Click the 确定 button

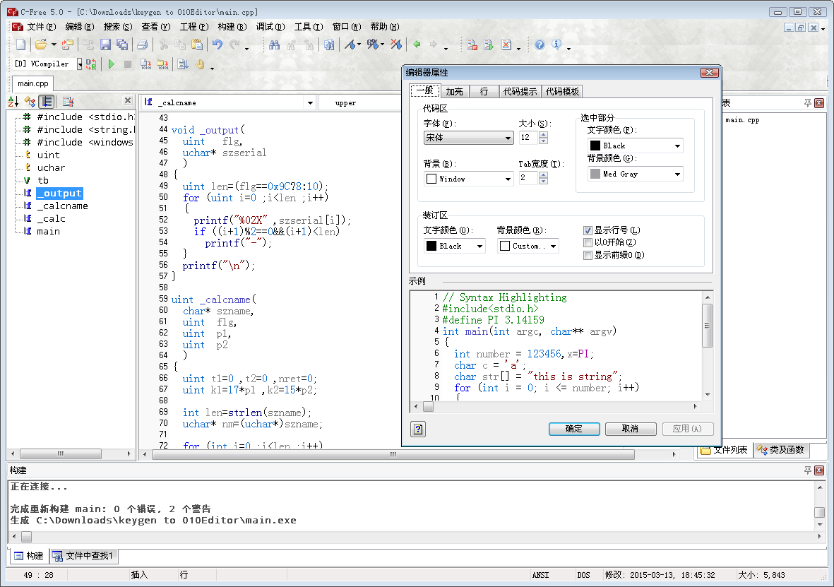point(574,429)
